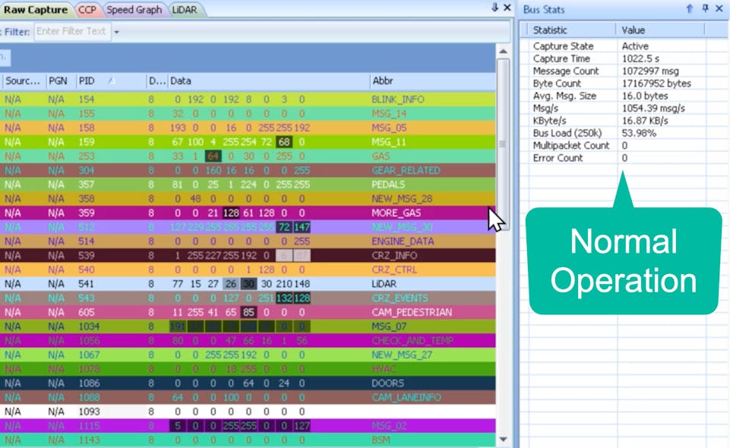
Task: Click the Abbr column header
Action: (x=432, y=81)
